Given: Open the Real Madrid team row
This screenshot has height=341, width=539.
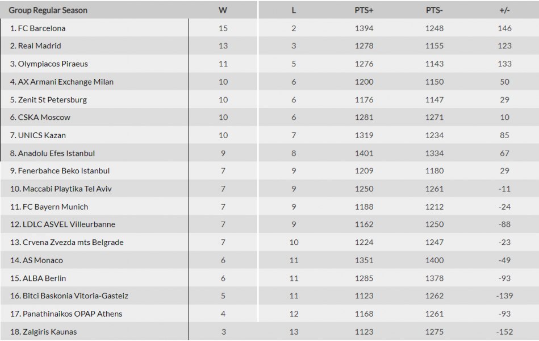Looking at the screenshot, I should point(39,46).
